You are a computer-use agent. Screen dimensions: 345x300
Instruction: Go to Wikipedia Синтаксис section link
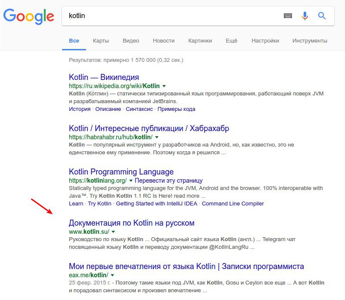139,109
